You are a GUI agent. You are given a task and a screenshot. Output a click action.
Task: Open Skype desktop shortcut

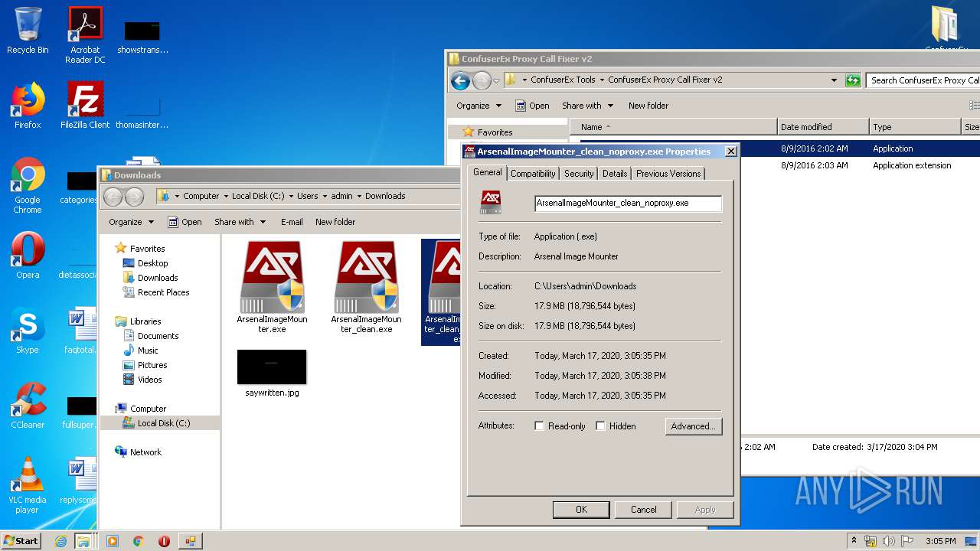tap(28, 331)
